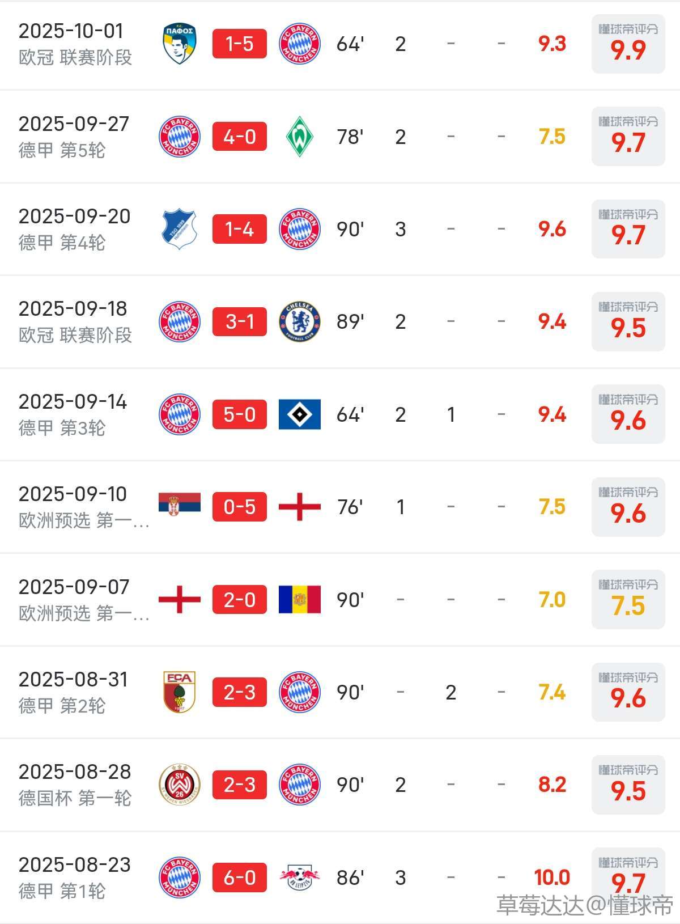Viewport: 680px width, 924px height.
Task: Tap the 9.9 懂球帝评分 rating box
Action: click(x=628, y=44)
